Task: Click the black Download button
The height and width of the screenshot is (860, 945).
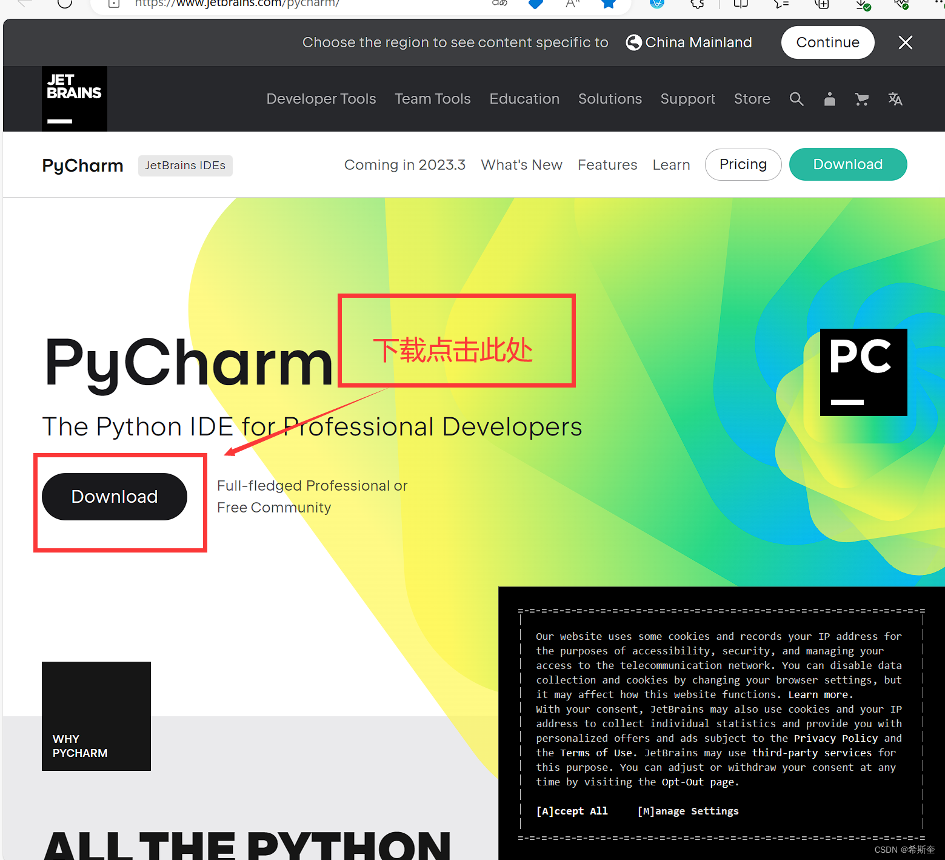Action: [x=115, y=497]
